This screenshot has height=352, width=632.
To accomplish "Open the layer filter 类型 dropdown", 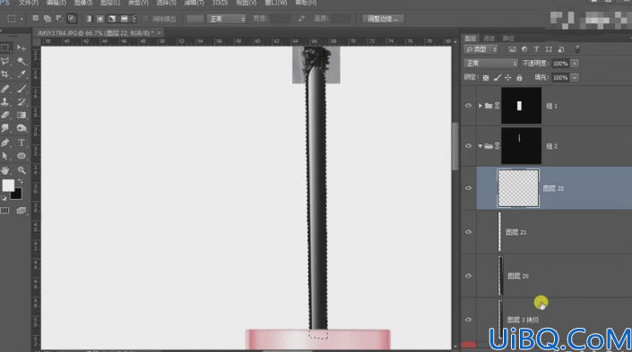I will [x=480, y=49].
